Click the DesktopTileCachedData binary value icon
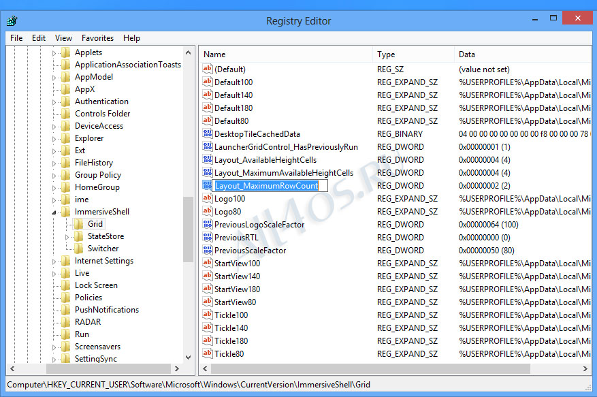Image resolution: width=597 pixels, height=397 pixels. [208, 133]
